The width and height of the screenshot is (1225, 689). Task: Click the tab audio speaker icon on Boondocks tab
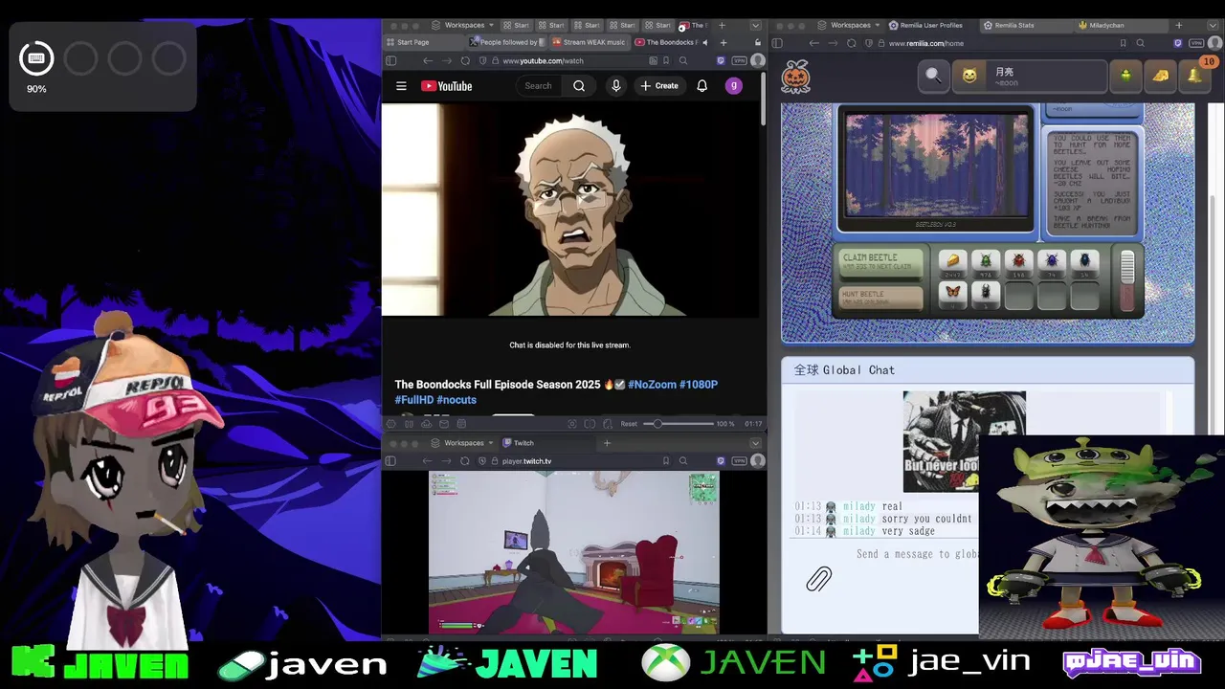705,42
